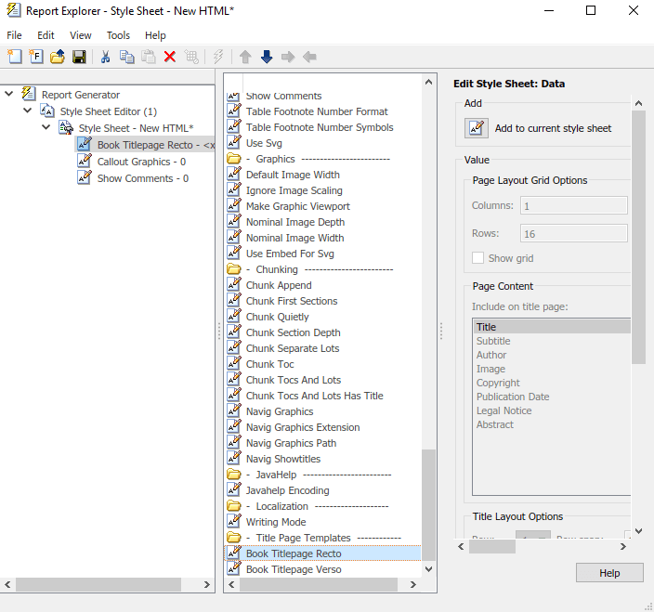
Task: Click the Use Svg item icon
Action: click(x=234, y=143)
